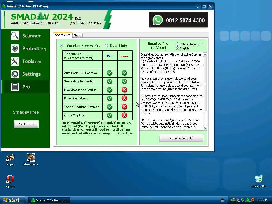Open the Scanner section icon
Screen dimensions: 272x204
pos(15,36)
